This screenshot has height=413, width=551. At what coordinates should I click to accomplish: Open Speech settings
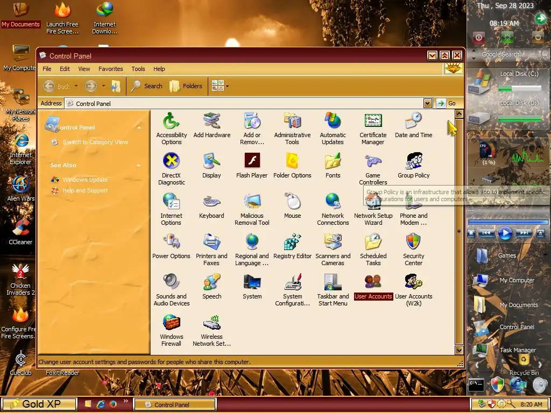211,287
